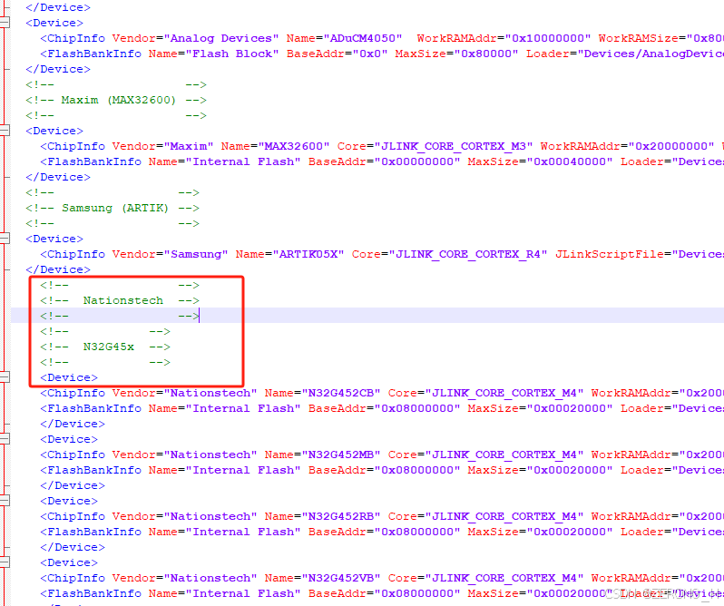The width and height of the screenshot is (724, 606).
Task: Click the flash bank name "Flash Block"
Action: [231, 54]
